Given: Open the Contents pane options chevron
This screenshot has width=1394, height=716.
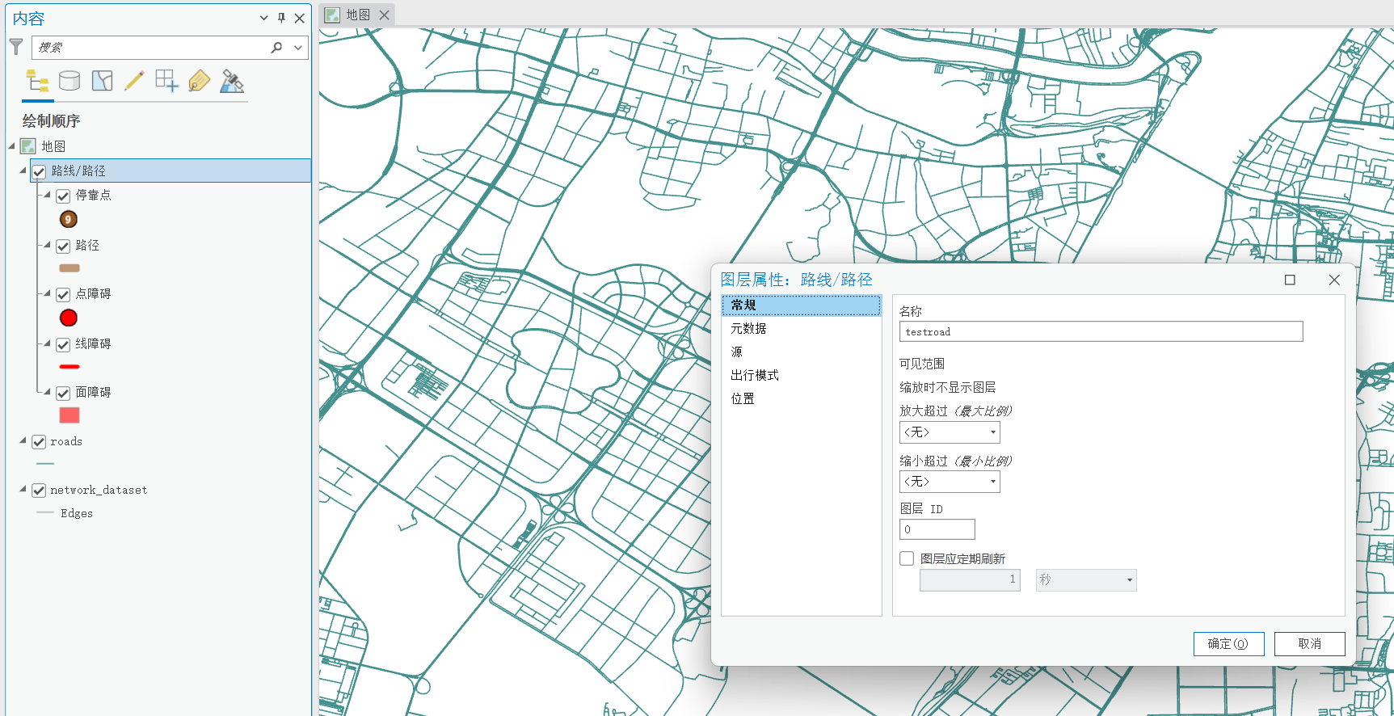Looking at the screenshot, I should coord(263,18).
